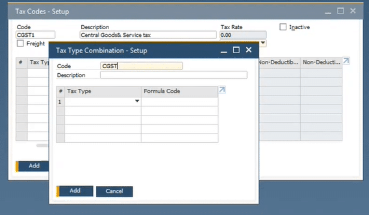Click the empty Description field in the dialog

(174, 75)
